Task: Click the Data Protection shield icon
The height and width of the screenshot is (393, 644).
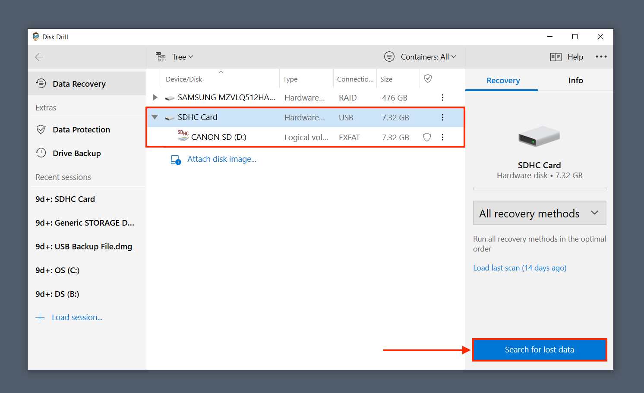Action: [41, 129]
